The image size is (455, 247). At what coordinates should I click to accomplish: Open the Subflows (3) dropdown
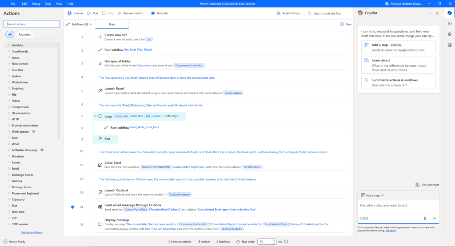(x=79, y=24)
